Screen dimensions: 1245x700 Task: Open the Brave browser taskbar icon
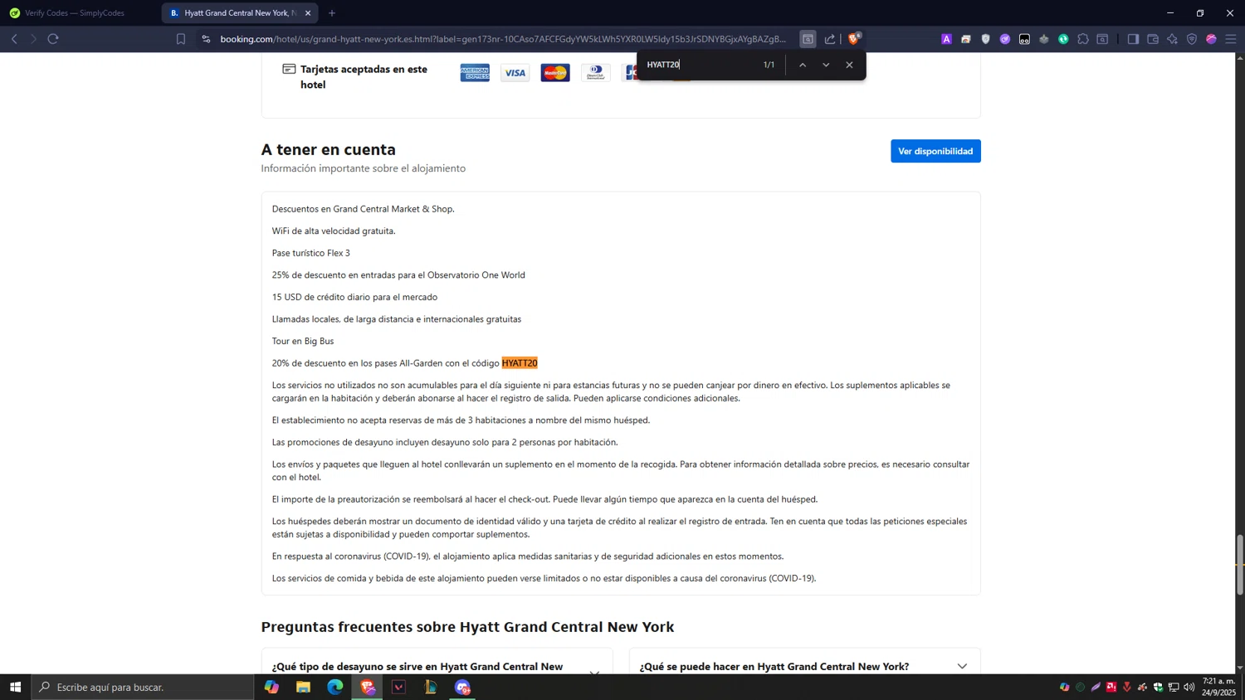pos(367,687)
